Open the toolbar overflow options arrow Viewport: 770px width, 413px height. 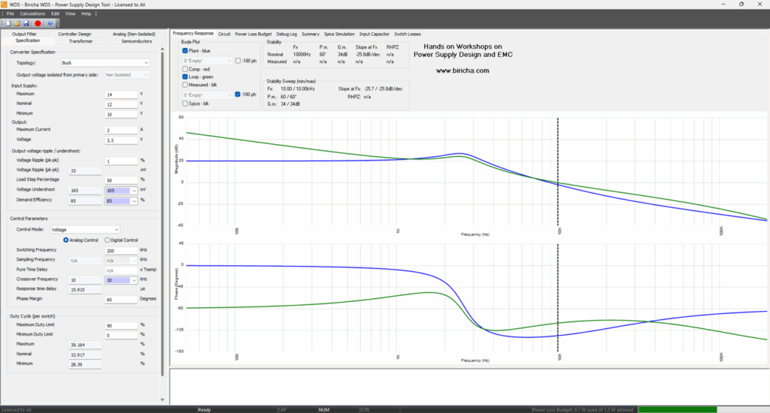click(57, 24)
